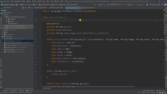Click UTF-8 encoding in status bar

pyautogui.click(x=147, y=93)
